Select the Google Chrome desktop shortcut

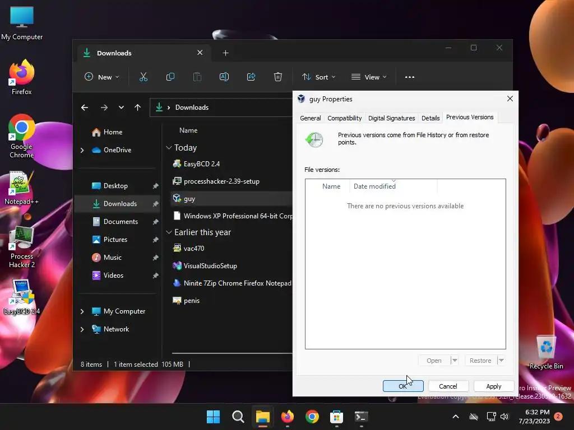click(22, 136)
